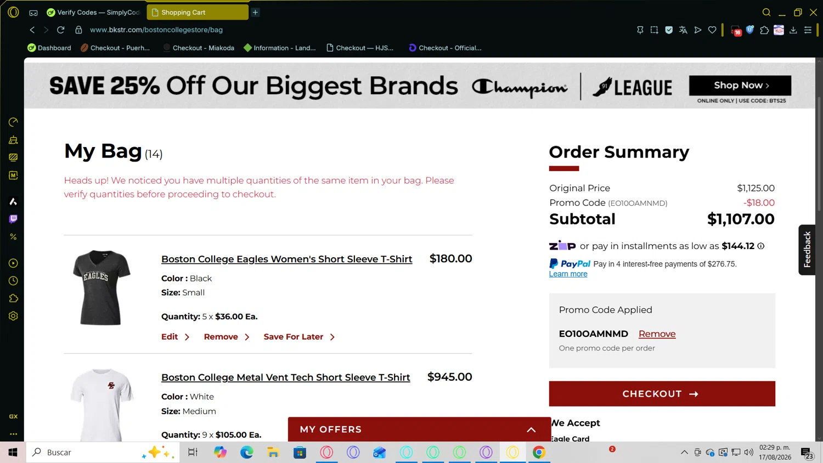The width and height of the screenshot is (823, 463).
Task: Click the Windows Buscar search box
Action: coord(103,453)
